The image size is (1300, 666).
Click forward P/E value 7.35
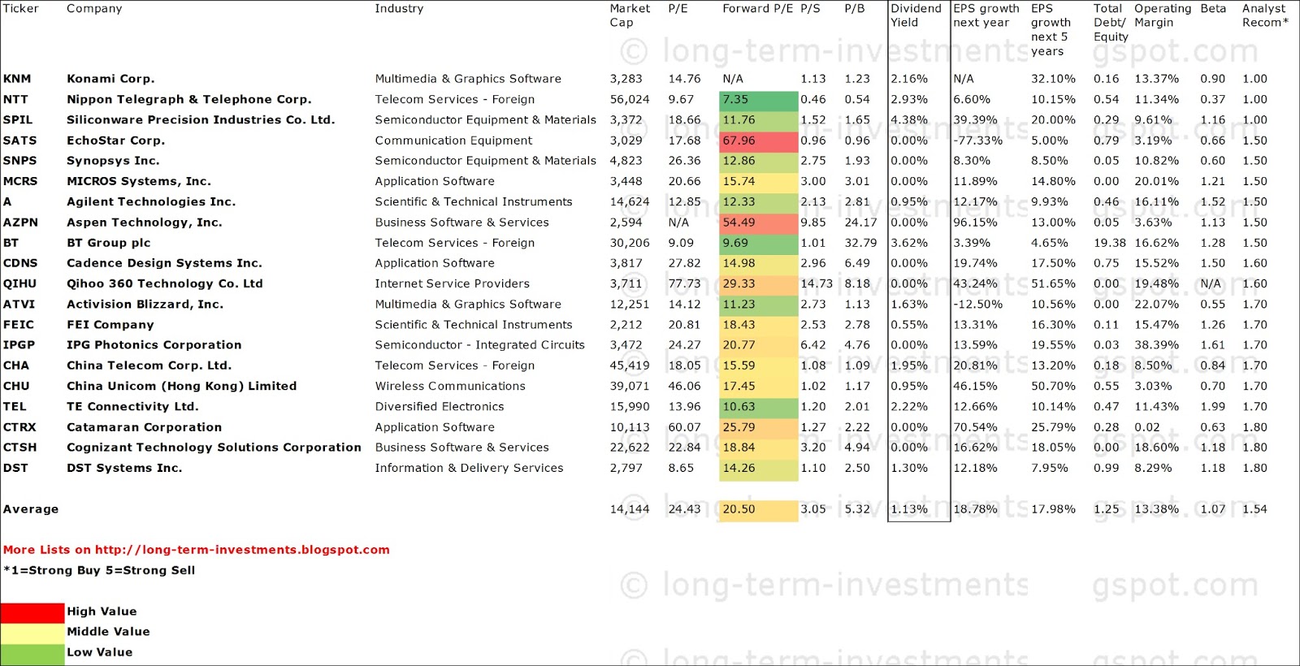pyautogui.click(x=759, y=100)
